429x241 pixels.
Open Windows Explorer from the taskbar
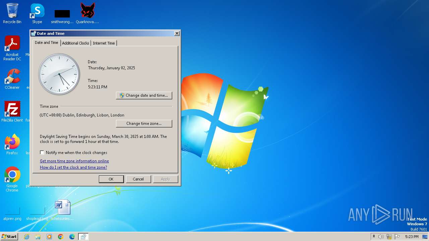click(38, 237)
